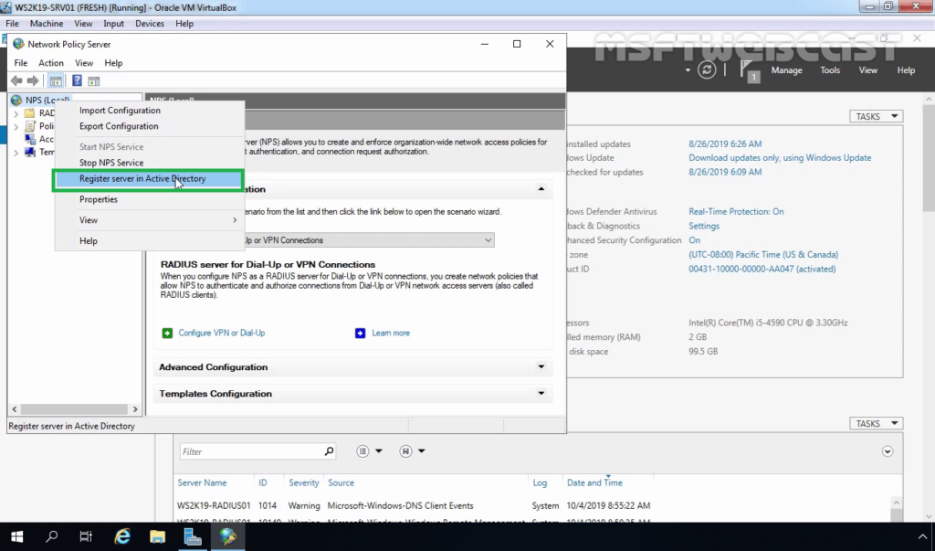
Task: Open the blue Help icon in NPS toolbar
Action: [77, 80]
